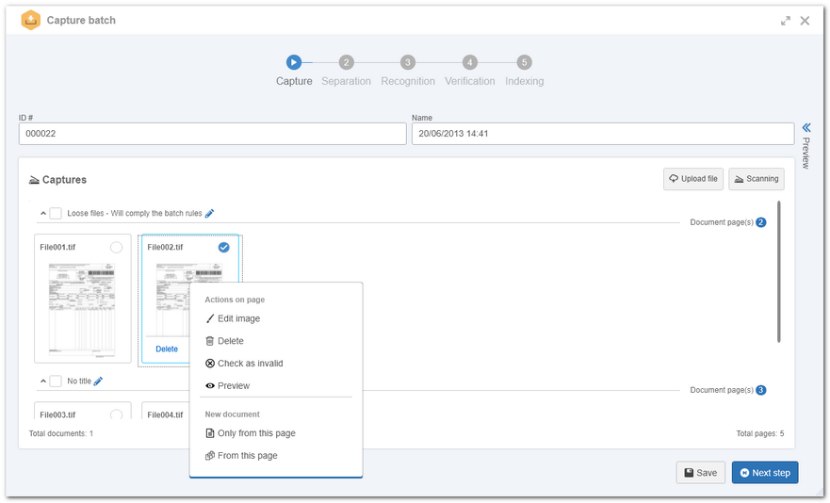The width and height of the screenshot is (830, 503).
Task: Go to step 2 Separation circle
Action: [x=346, y=62]
